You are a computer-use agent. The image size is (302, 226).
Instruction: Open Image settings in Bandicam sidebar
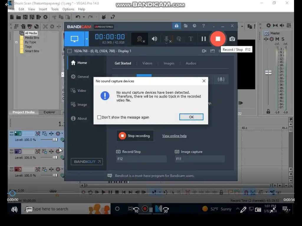(79, 104)
